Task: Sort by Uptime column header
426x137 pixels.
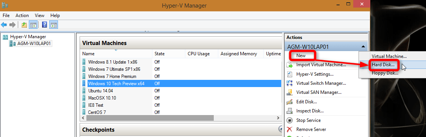Action: (273, 54)
